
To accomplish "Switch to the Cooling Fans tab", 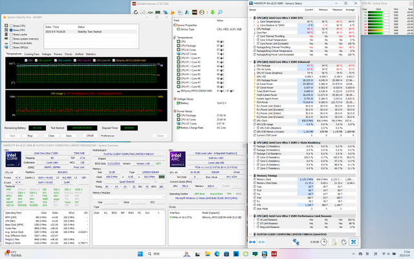I will pyautogui.click(x=32, y=54).
